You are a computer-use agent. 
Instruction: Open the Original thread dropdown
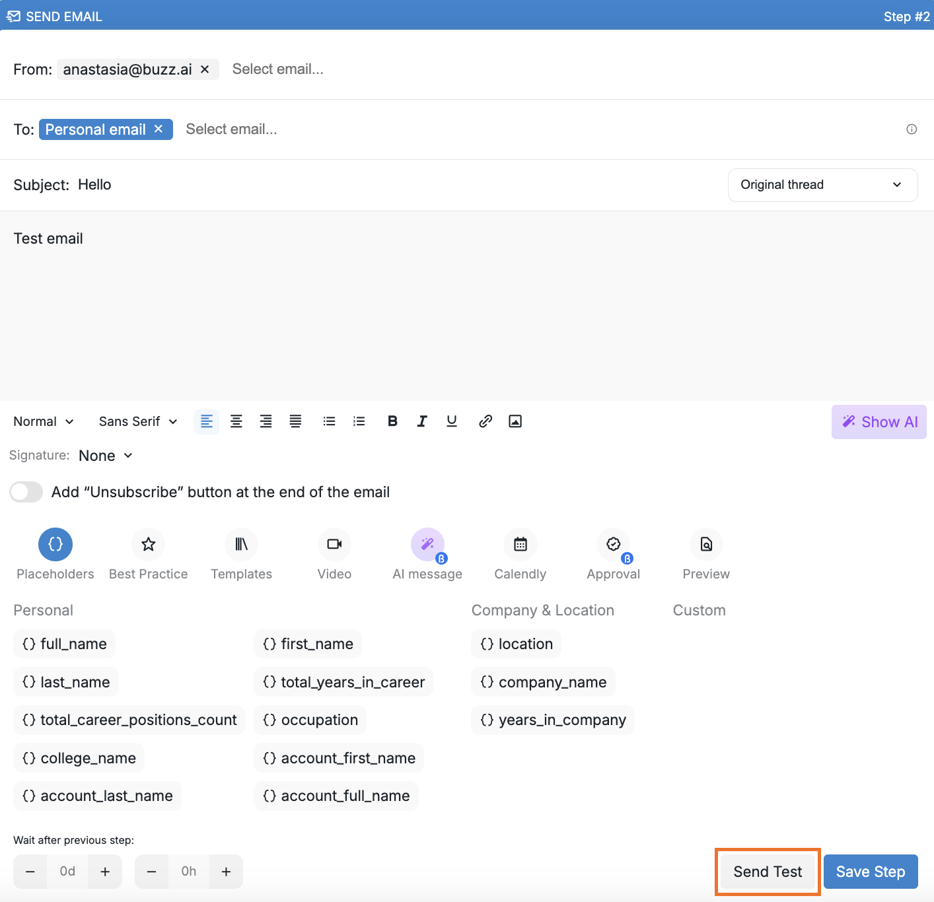point(822,185)
